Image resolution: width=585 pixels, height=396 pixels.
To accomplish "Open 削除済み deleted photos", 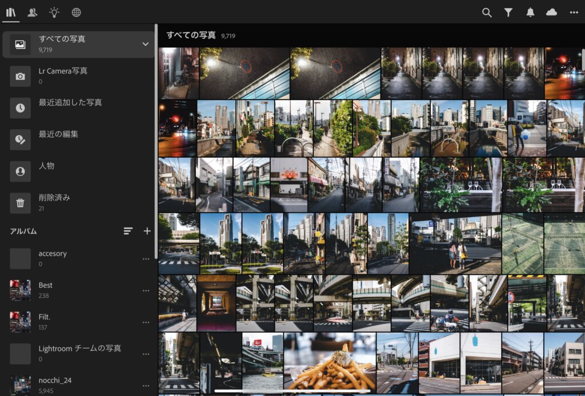I will pyautogui.click(x=78, y=203).
